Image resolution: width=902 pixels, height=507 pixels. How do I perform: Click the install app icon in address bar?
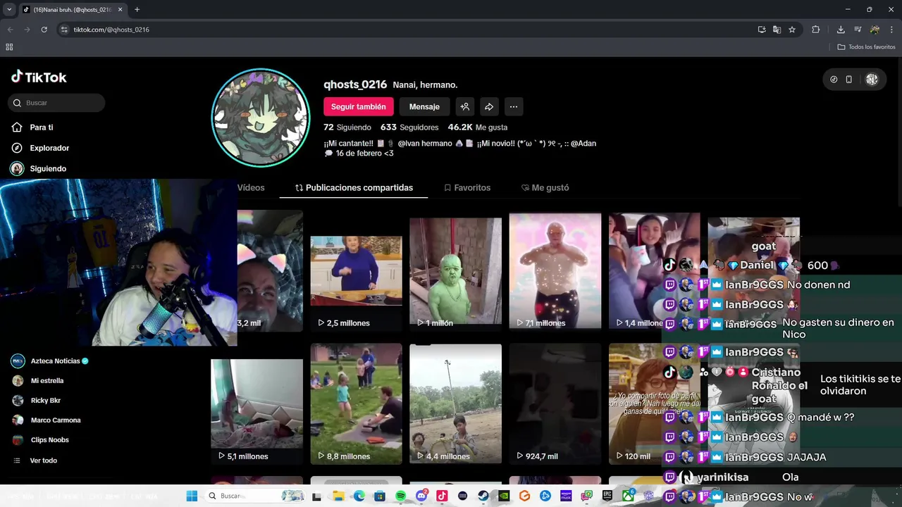[x=762, y=30]
